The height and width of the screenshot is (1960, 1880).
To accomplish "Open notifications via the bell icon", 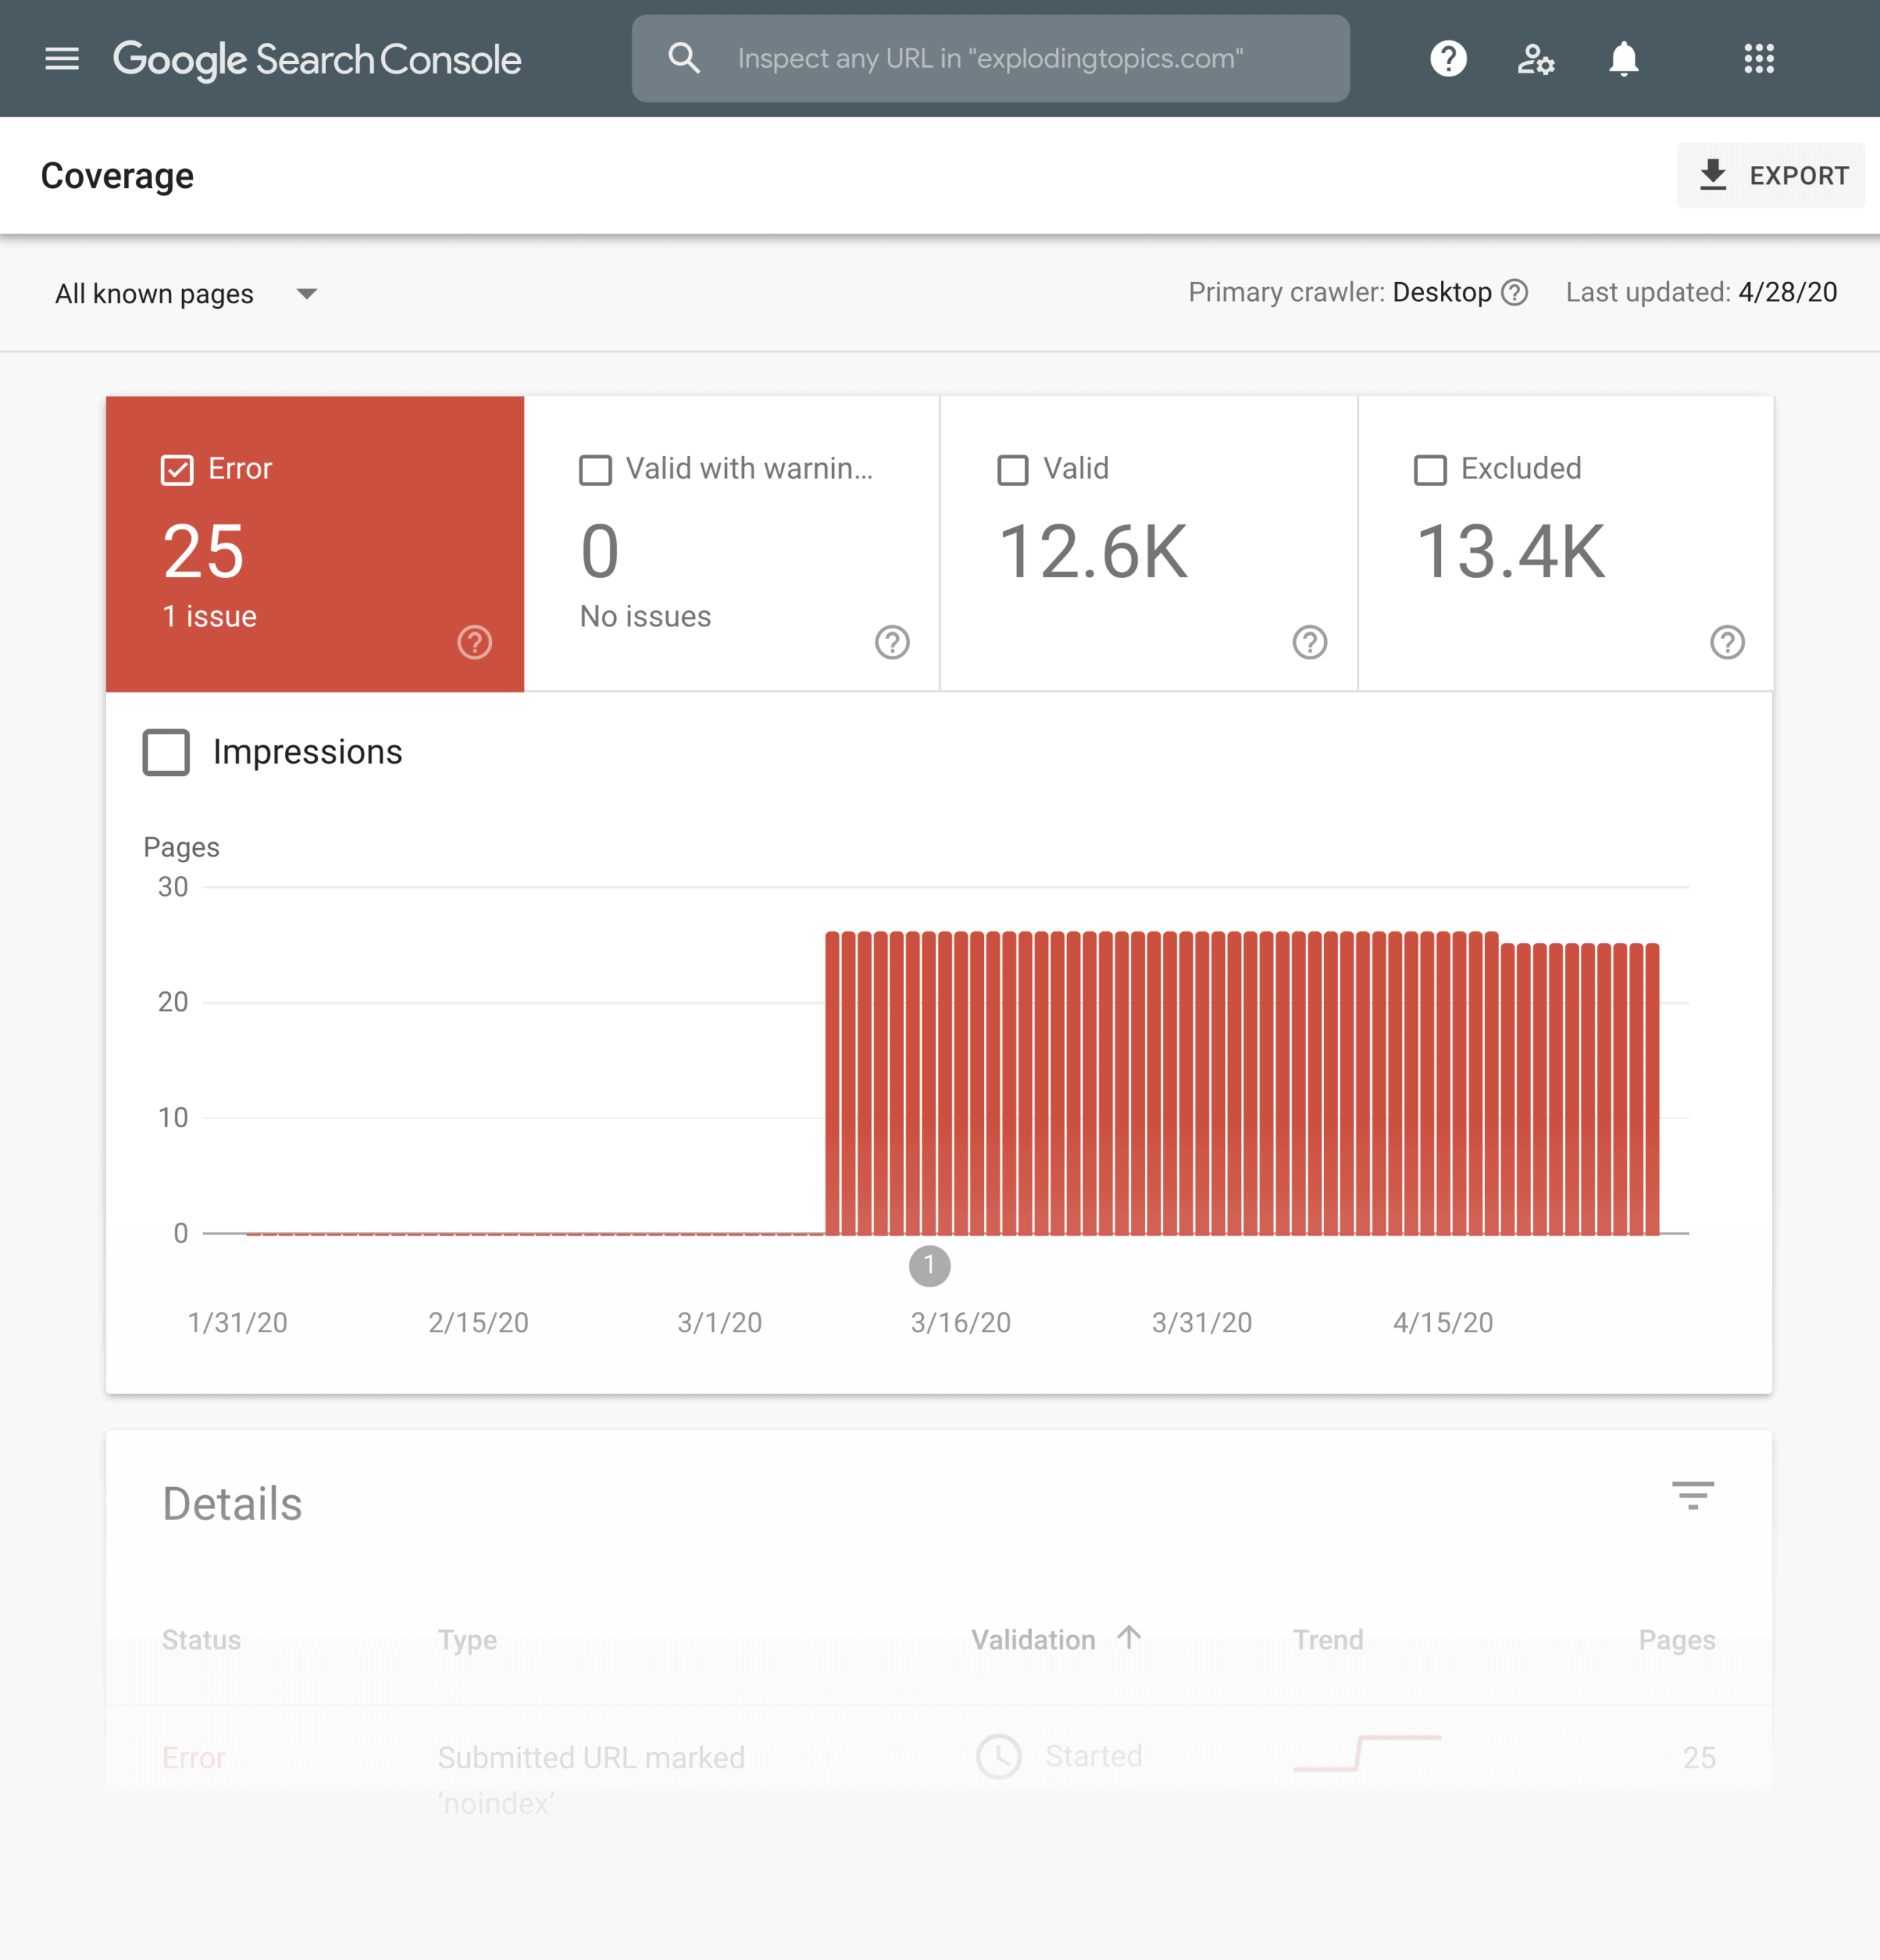I will pyautogui.click(x=1623, y=59).
